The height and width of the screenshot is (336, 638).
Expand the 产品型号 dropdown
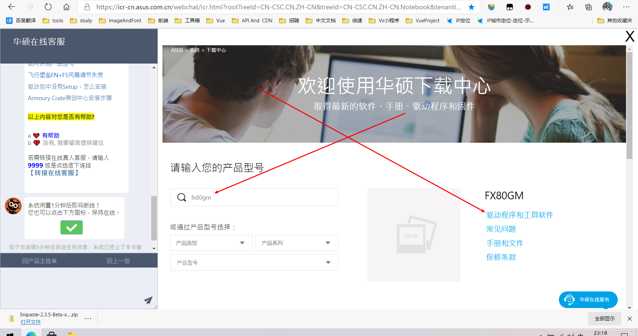254,262
